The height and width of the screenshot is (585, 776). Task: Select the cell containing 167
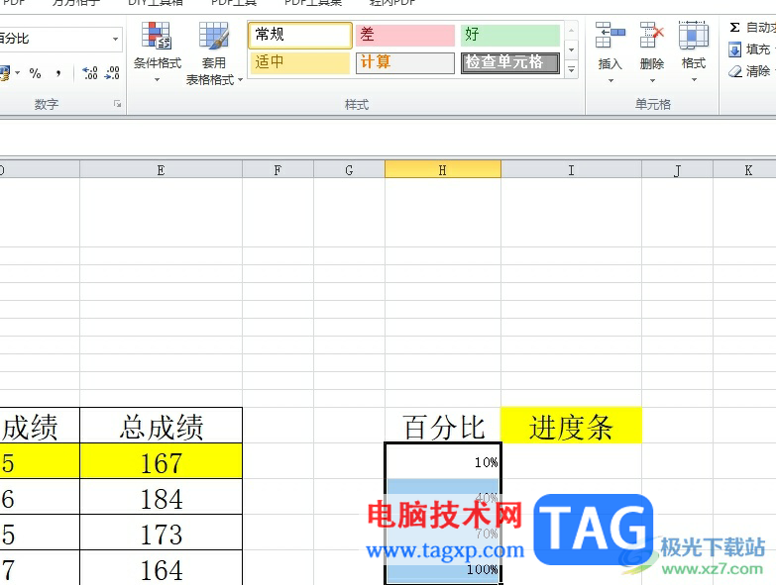pyautogui.click(x=161, y=461)
